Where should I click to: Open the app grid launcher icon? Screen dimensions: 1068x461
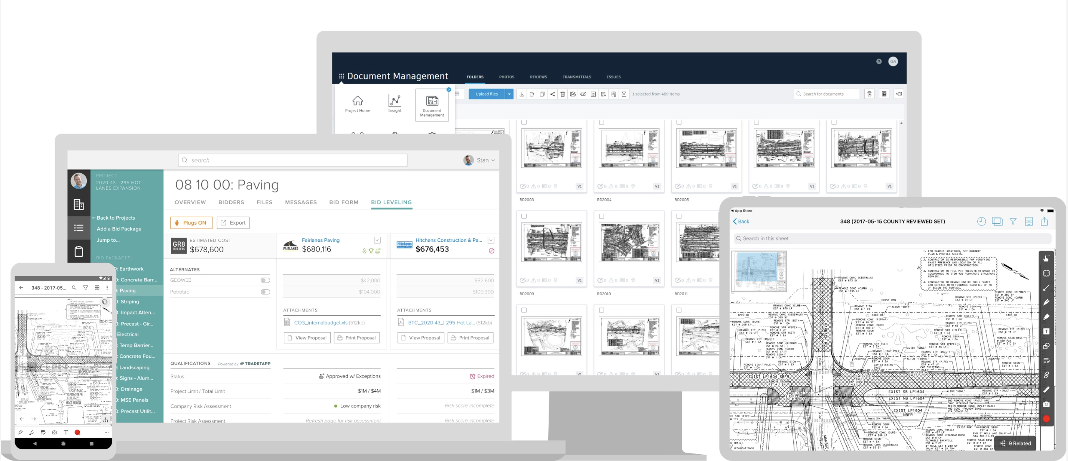coord(342,76)
